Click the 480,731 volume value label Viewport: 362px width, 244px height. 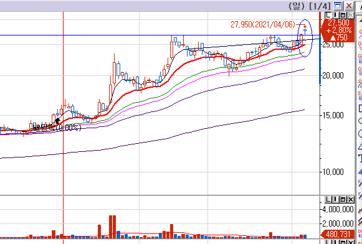pyautogui.click(x=338, y=234)
